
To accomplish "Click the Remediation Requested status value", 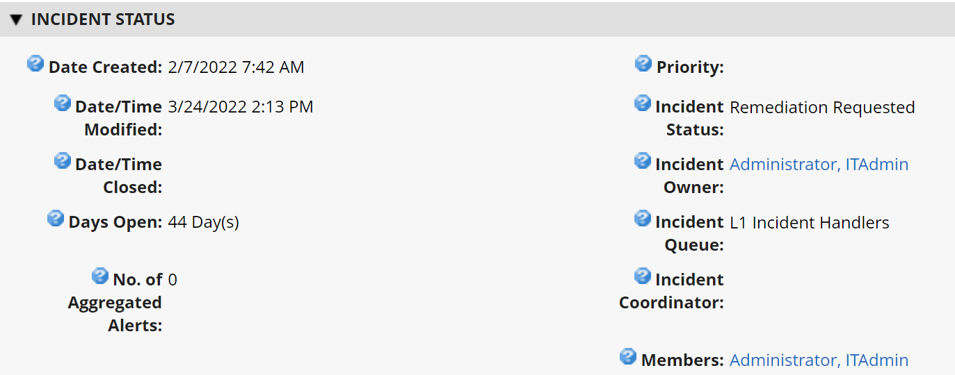I will pos(822,108).
